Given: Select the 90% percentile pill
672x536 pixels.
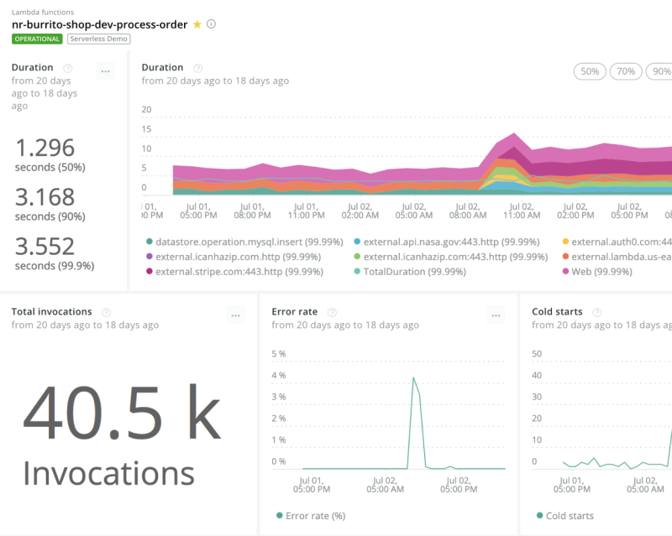Looking at the screenshot, I should [660, 72].
